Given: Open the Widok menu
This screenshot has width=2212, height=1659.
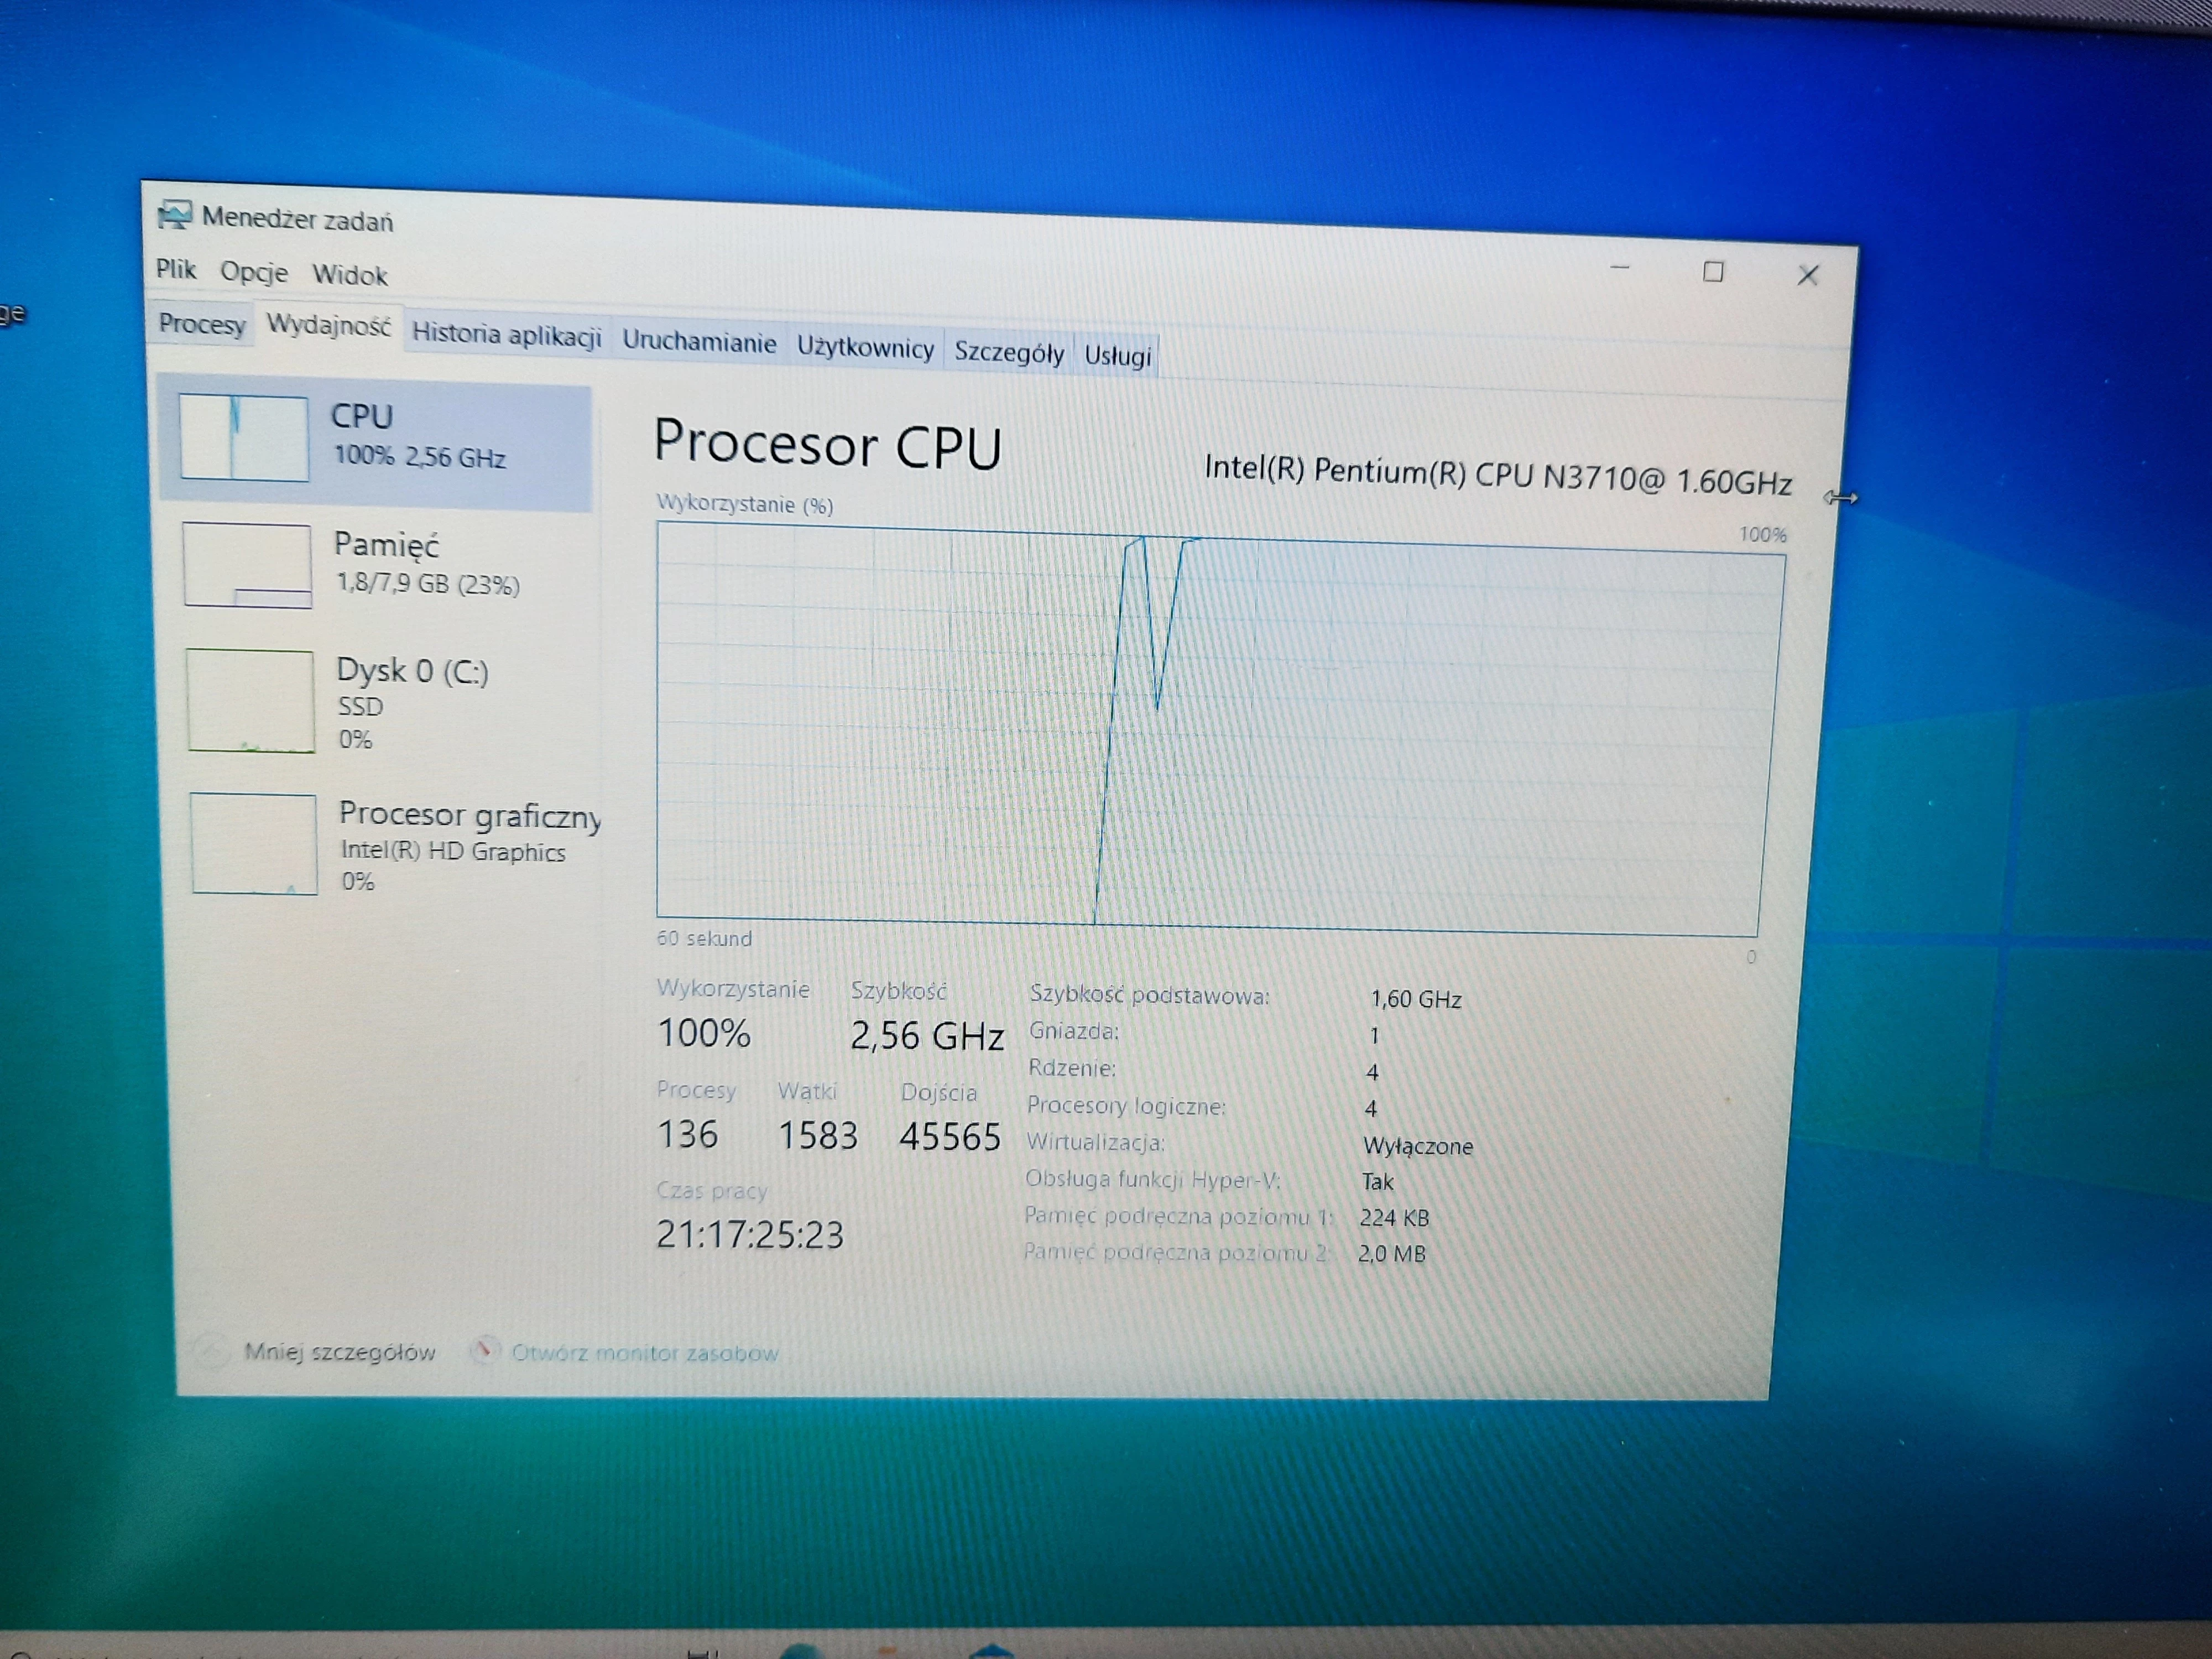Looking at the screenshot, I should click(x=349, y=275).
